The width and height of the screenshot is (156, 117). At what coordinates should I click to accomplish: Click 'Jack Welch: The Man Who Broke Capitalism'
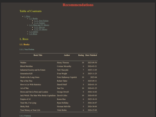coord(38,96)
